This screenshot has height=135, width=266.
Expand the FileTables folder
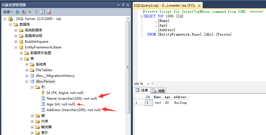[27, 70]
